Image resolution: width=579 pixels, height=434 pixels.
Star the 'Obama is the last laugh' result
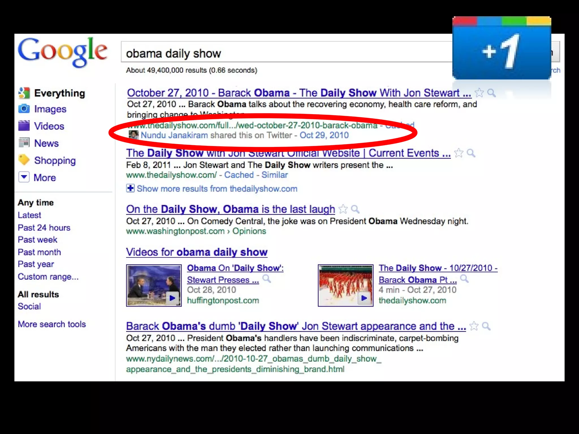[x=343, y=209]
